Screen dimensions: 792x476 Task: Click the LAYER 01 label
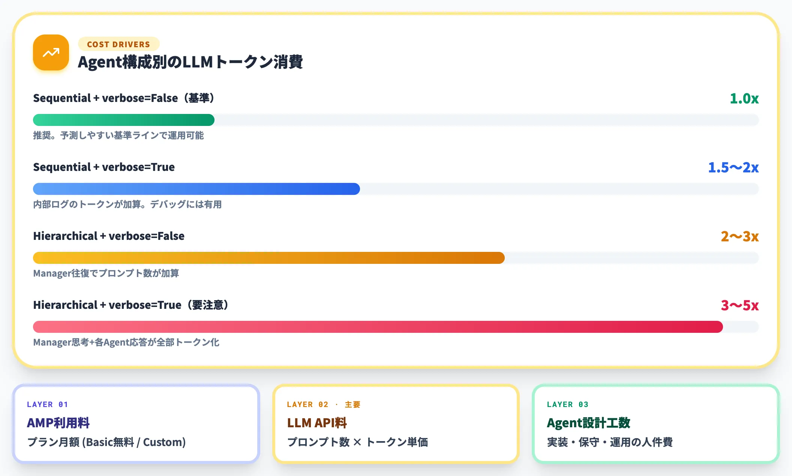pos(48,404)
